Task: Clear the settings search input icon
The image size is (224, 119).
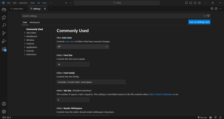Action: coord(205,16)
